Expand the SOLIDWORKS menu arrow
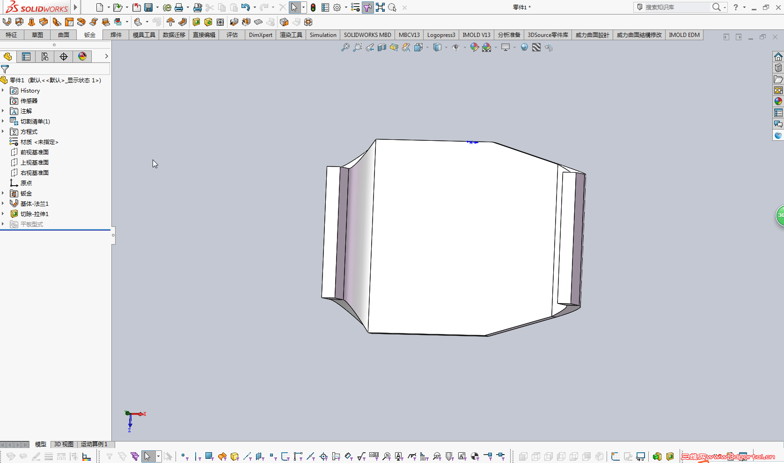This screenshot has width=784, height=463. [75, 7]
